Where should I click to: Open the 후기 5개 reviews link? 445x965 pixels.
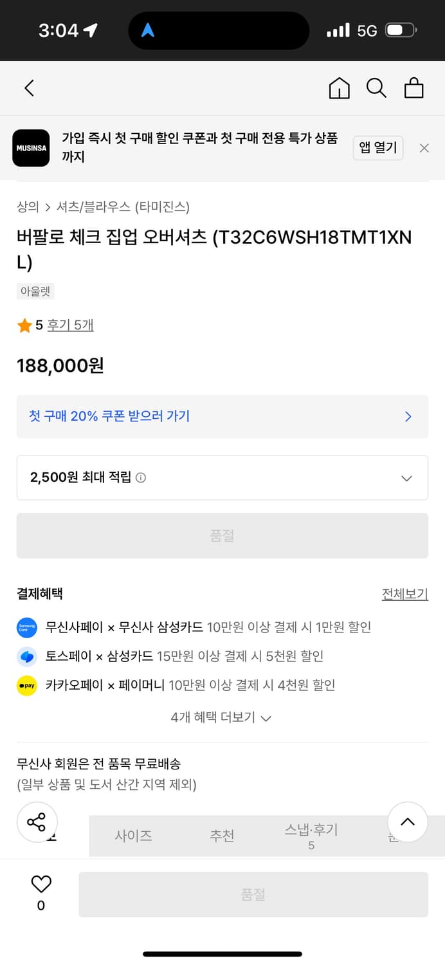point(70,325)
